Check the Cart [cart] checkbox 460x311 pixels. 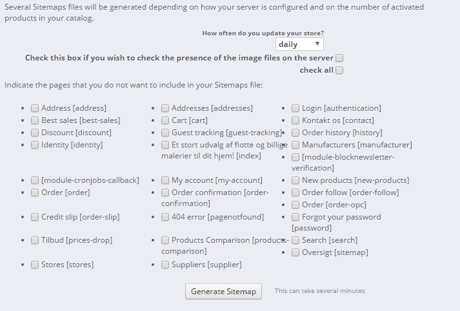165,120
